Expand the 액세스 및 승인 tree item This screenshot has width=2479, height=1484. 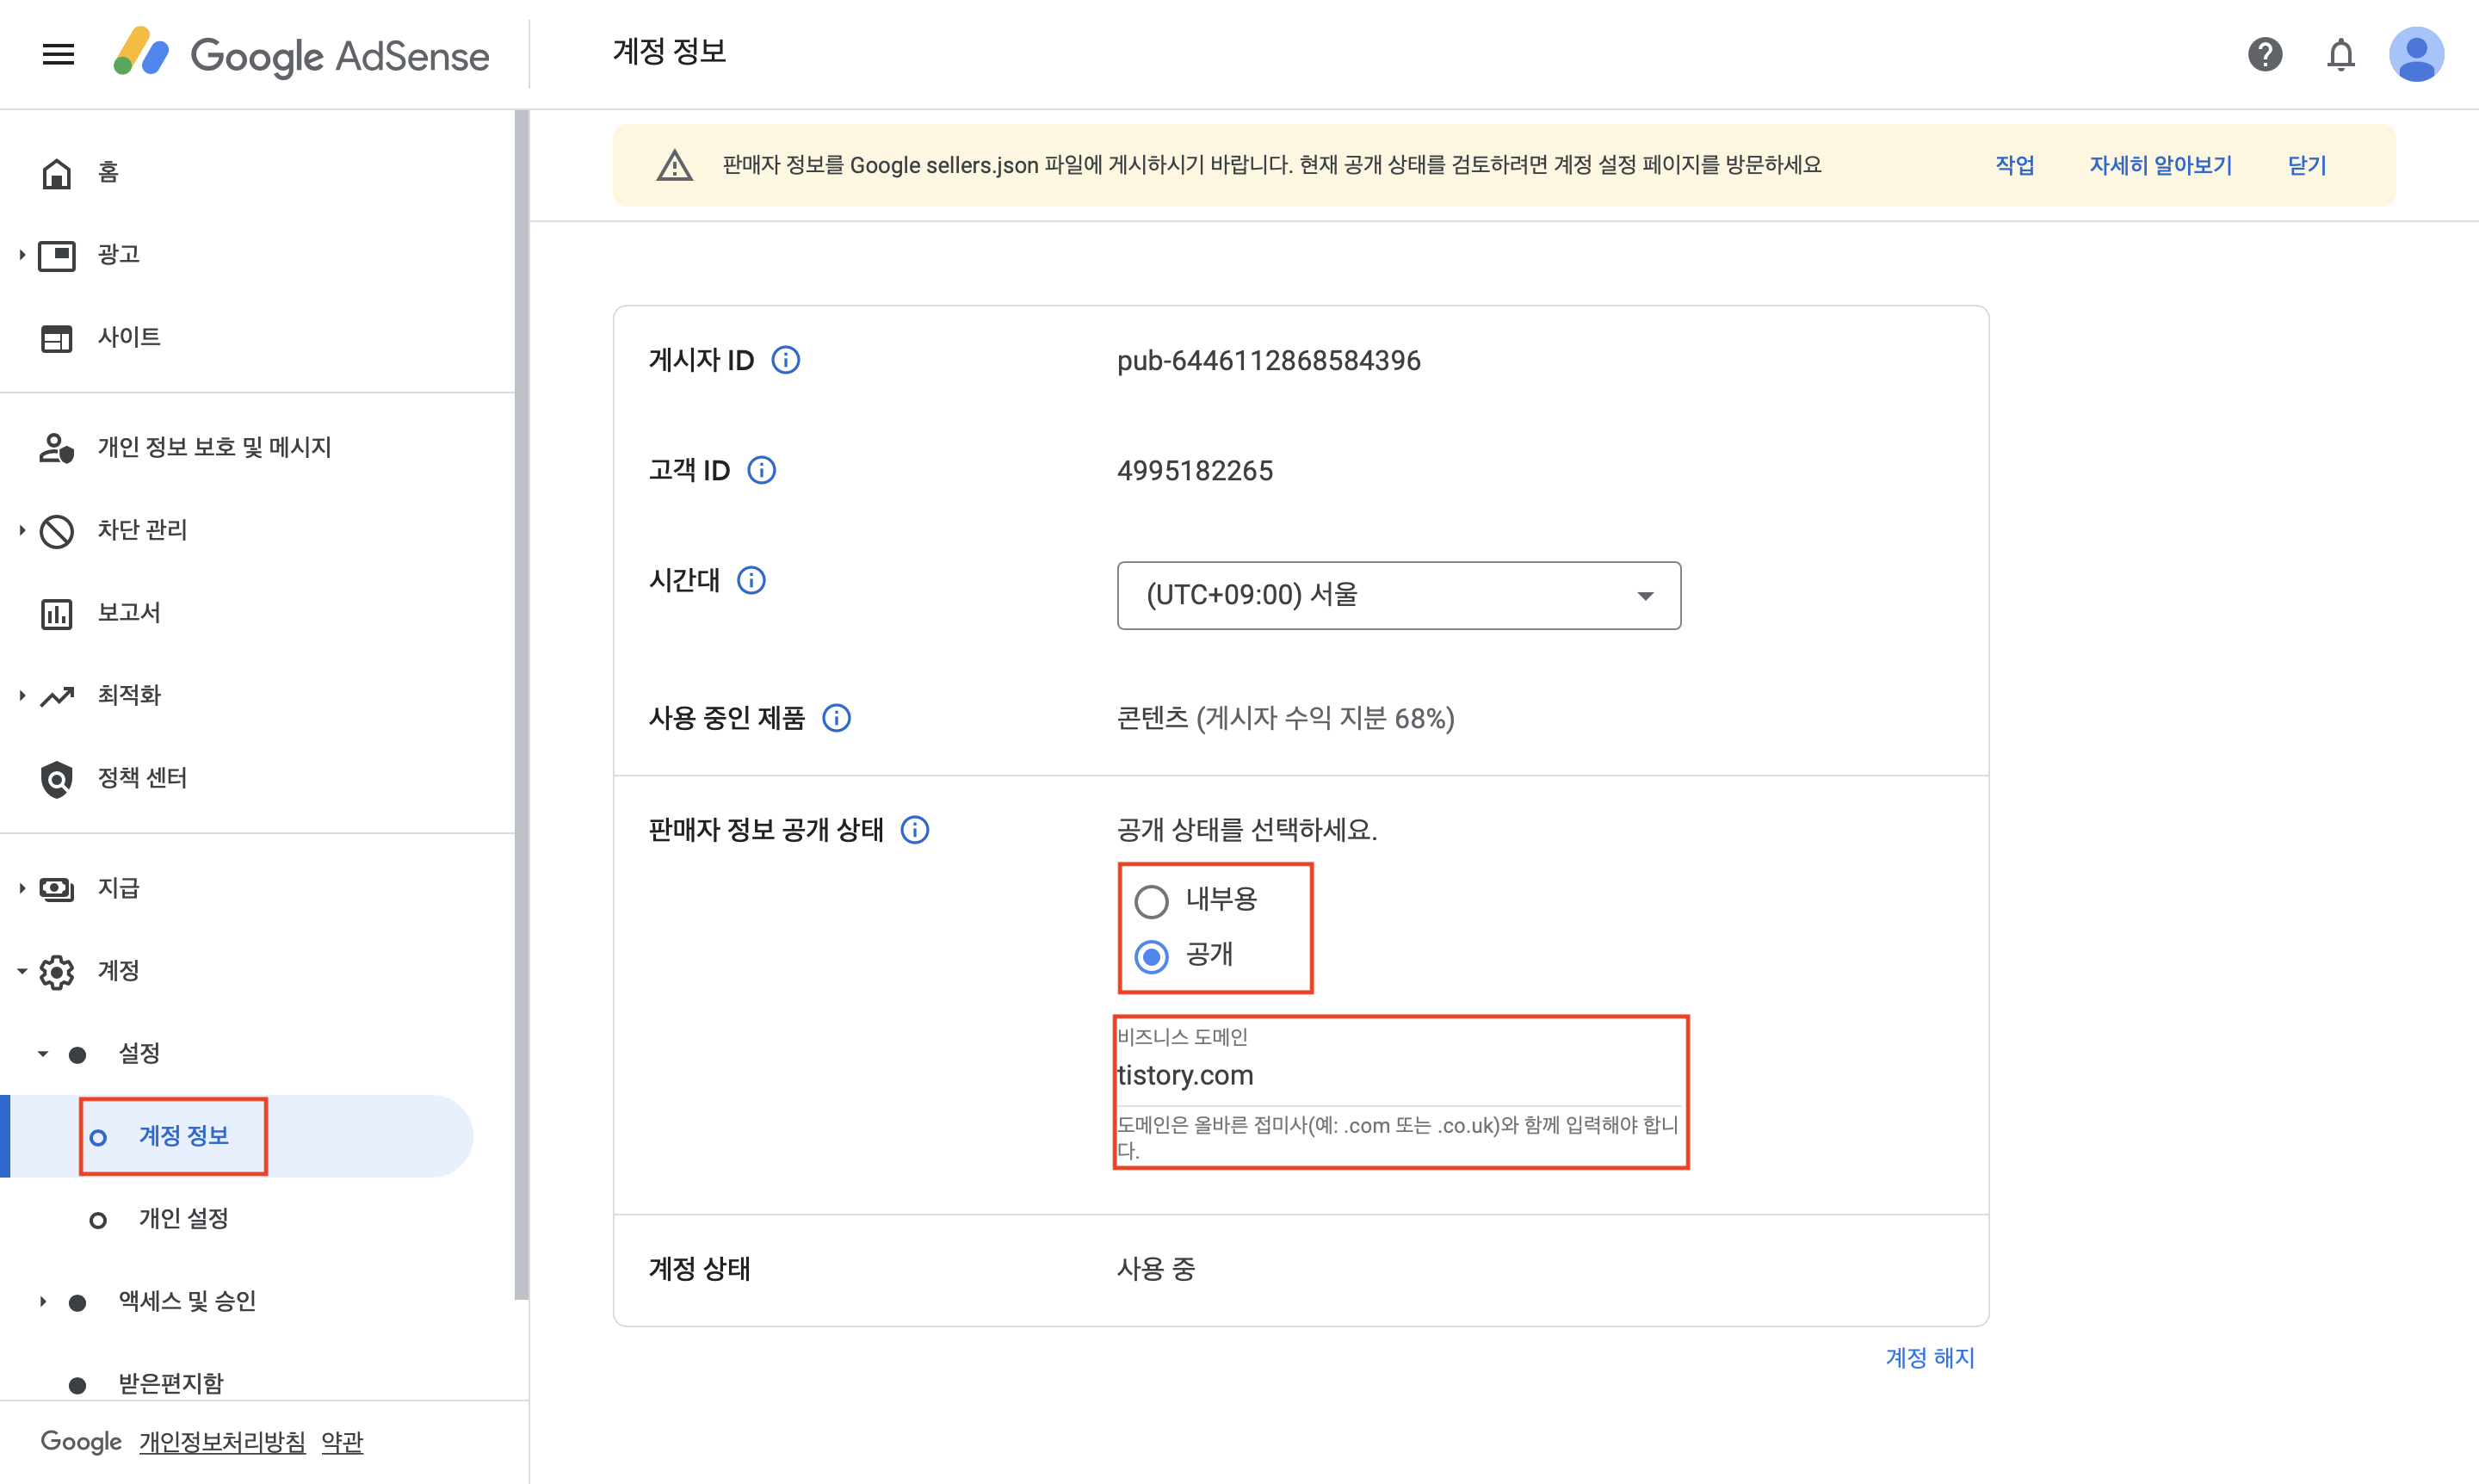[42, 1301]
